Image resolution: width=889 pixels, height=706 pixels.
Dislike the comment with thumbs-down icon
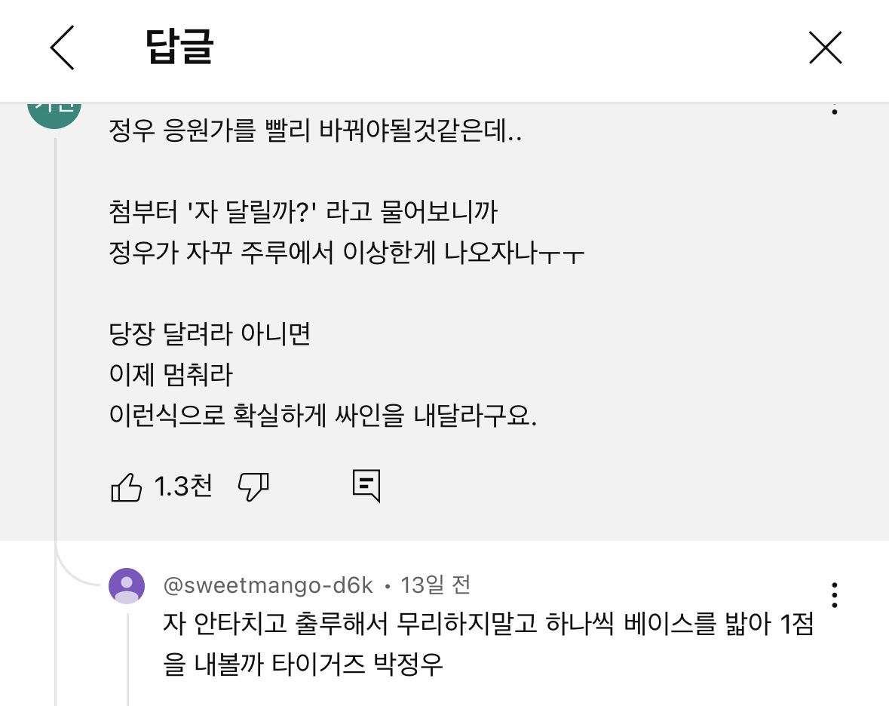253,487
